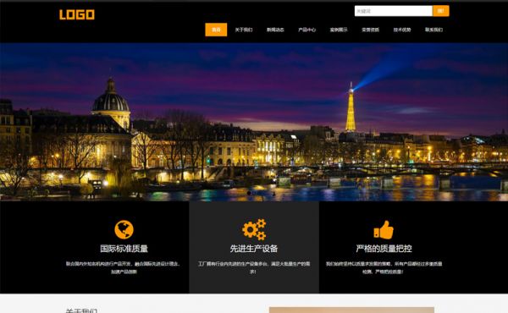
Task: Click the orange thumbs-up icon
Action: click(x=384, y=230)
